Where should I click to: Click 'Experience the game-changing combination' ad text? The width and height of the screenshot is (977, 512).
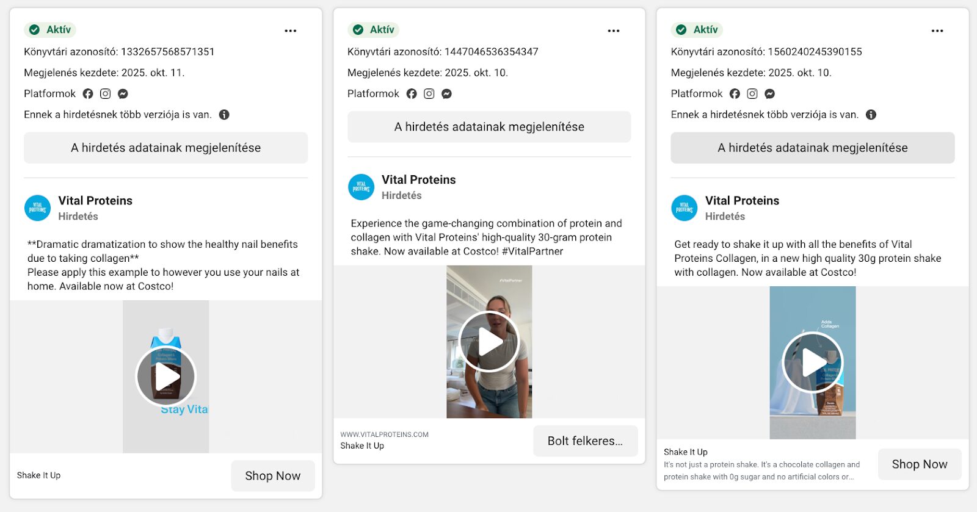[x=487, y=237]
